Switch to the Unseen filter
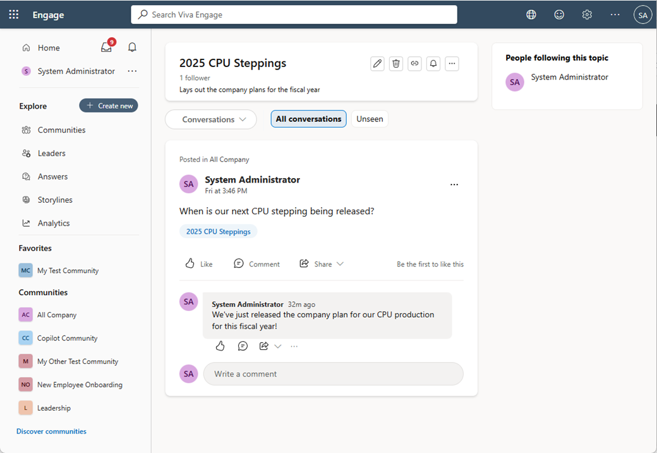Screen dimensions: 657x453 (369, 118)
